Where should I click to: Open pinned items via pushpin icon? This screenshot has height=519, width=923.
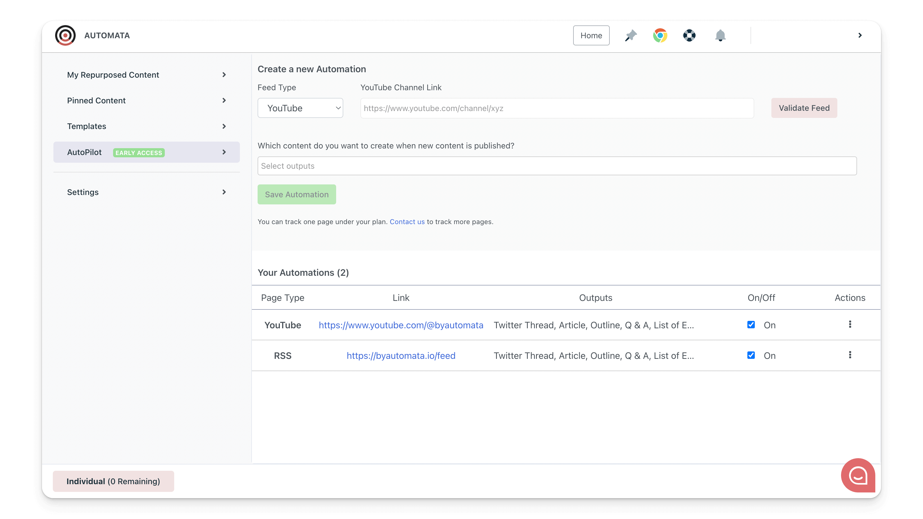pos(631,35)
